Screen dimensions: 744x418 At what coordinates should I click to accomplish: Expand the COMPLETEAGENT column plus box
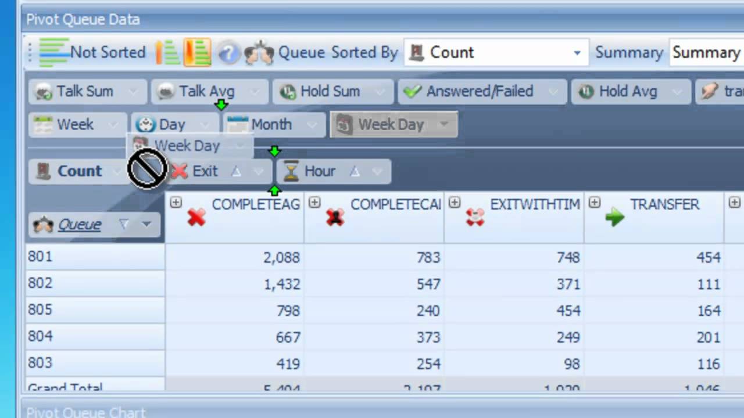176,202
